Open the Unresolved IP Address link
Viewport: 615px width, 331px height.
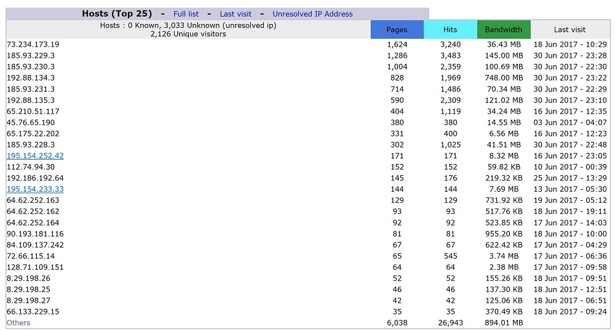pyautogui.click(x=312, y=14)
